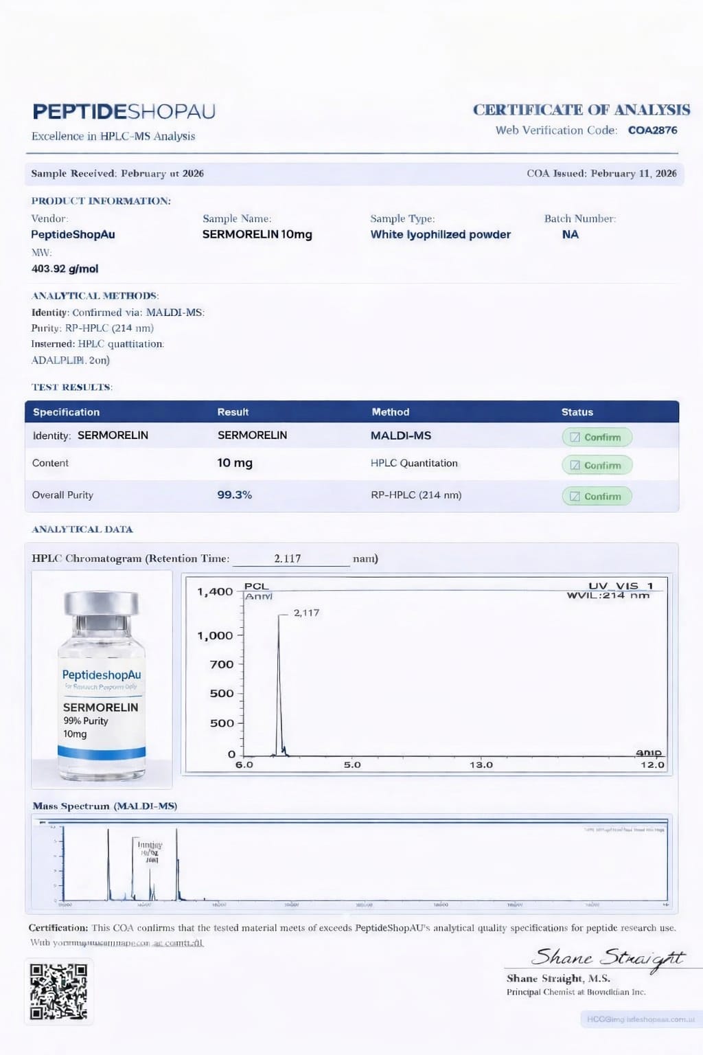703x1055 pixels.
Task: Click the Confirm badge in the Identity row
Action: point(597,437)
